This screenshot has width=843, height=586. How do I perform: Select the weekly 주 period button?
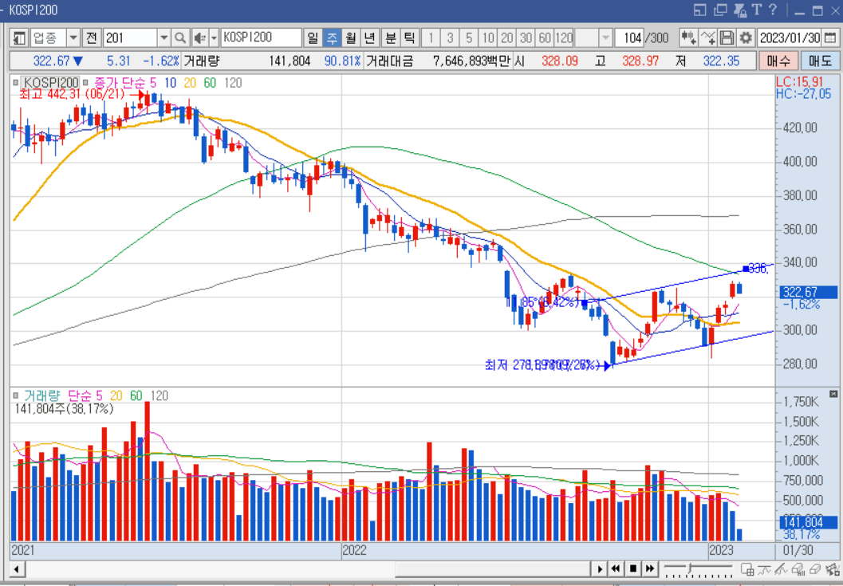coord(332,37)
